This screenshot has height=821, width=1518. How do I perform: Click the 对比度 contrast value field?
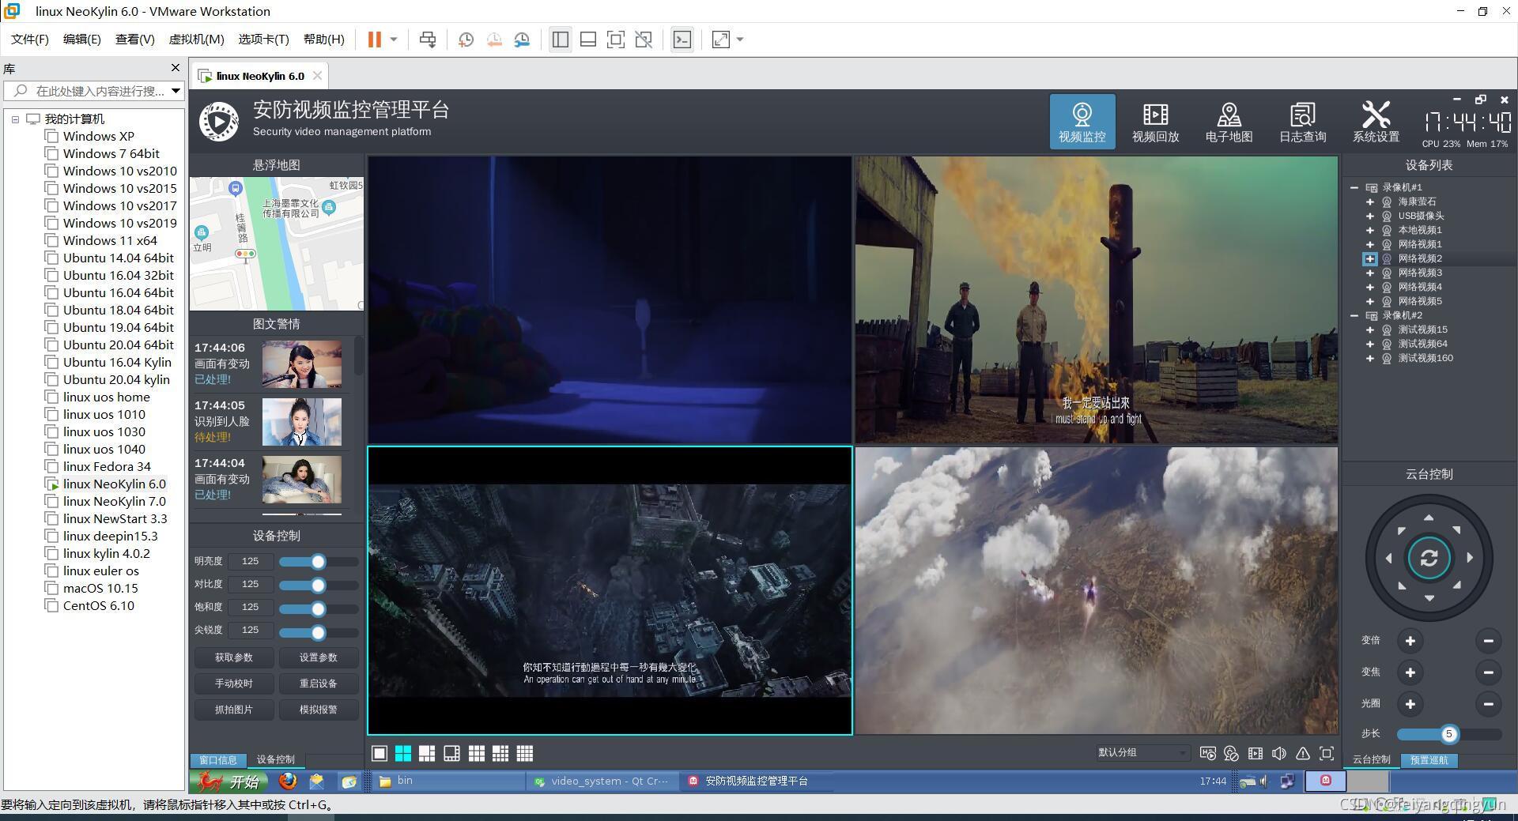(x=251, y=585)
